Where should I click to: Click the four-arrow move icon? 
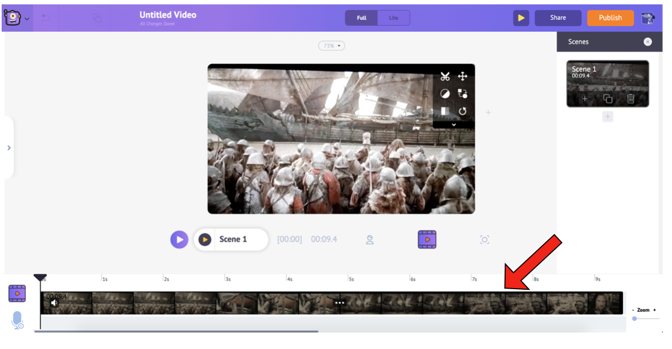[x=462, y=77]
